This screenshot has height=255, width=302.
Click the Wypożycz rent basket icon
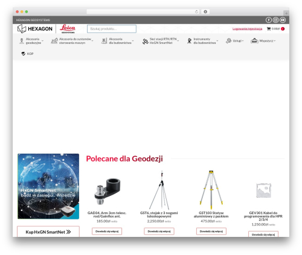(x=254, y=41)
